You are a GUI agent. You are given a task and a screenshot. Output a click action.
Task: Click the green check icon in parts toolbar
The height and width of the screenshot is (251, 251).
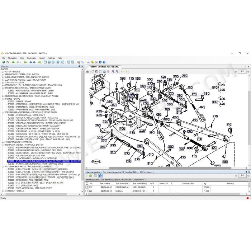(x=90, y=176)
